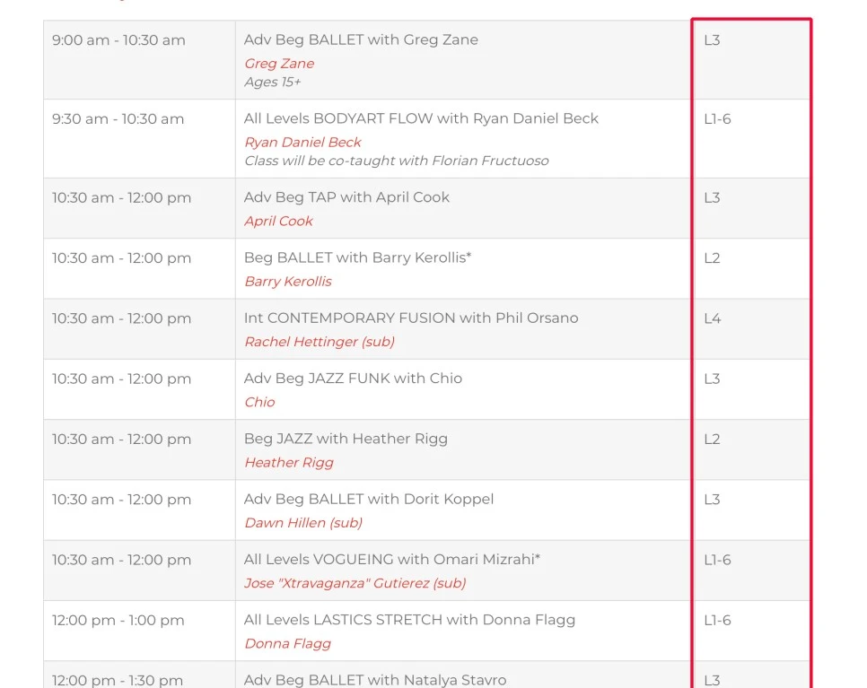Open April Cook instructor link

(278, 221)
